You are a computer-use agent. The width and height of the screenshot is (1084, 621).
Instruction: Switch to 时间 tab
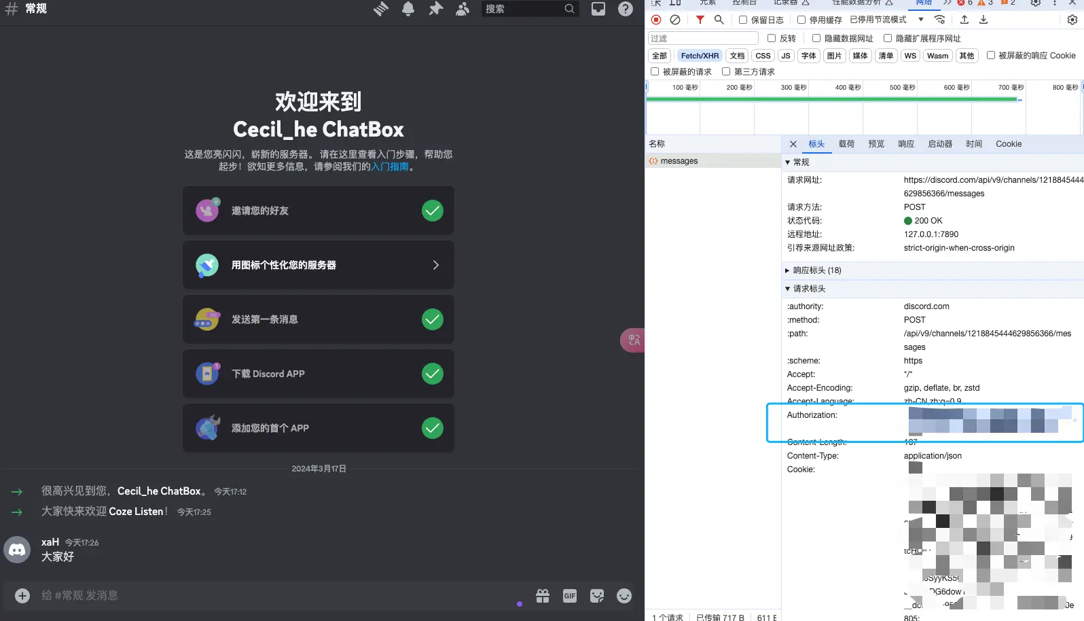(x=974, y=144)
